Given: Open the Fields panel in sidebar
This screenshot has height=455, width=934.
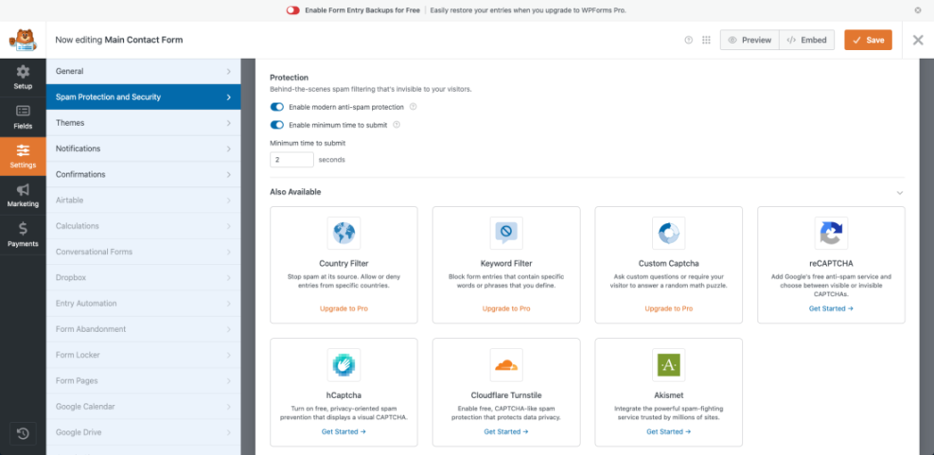Looking at the screenshot, I should tap(23, 116).
